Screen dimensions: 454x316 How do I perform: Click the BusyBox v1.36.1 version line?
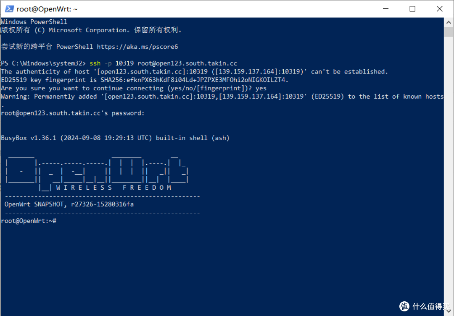tap(116, 138)
